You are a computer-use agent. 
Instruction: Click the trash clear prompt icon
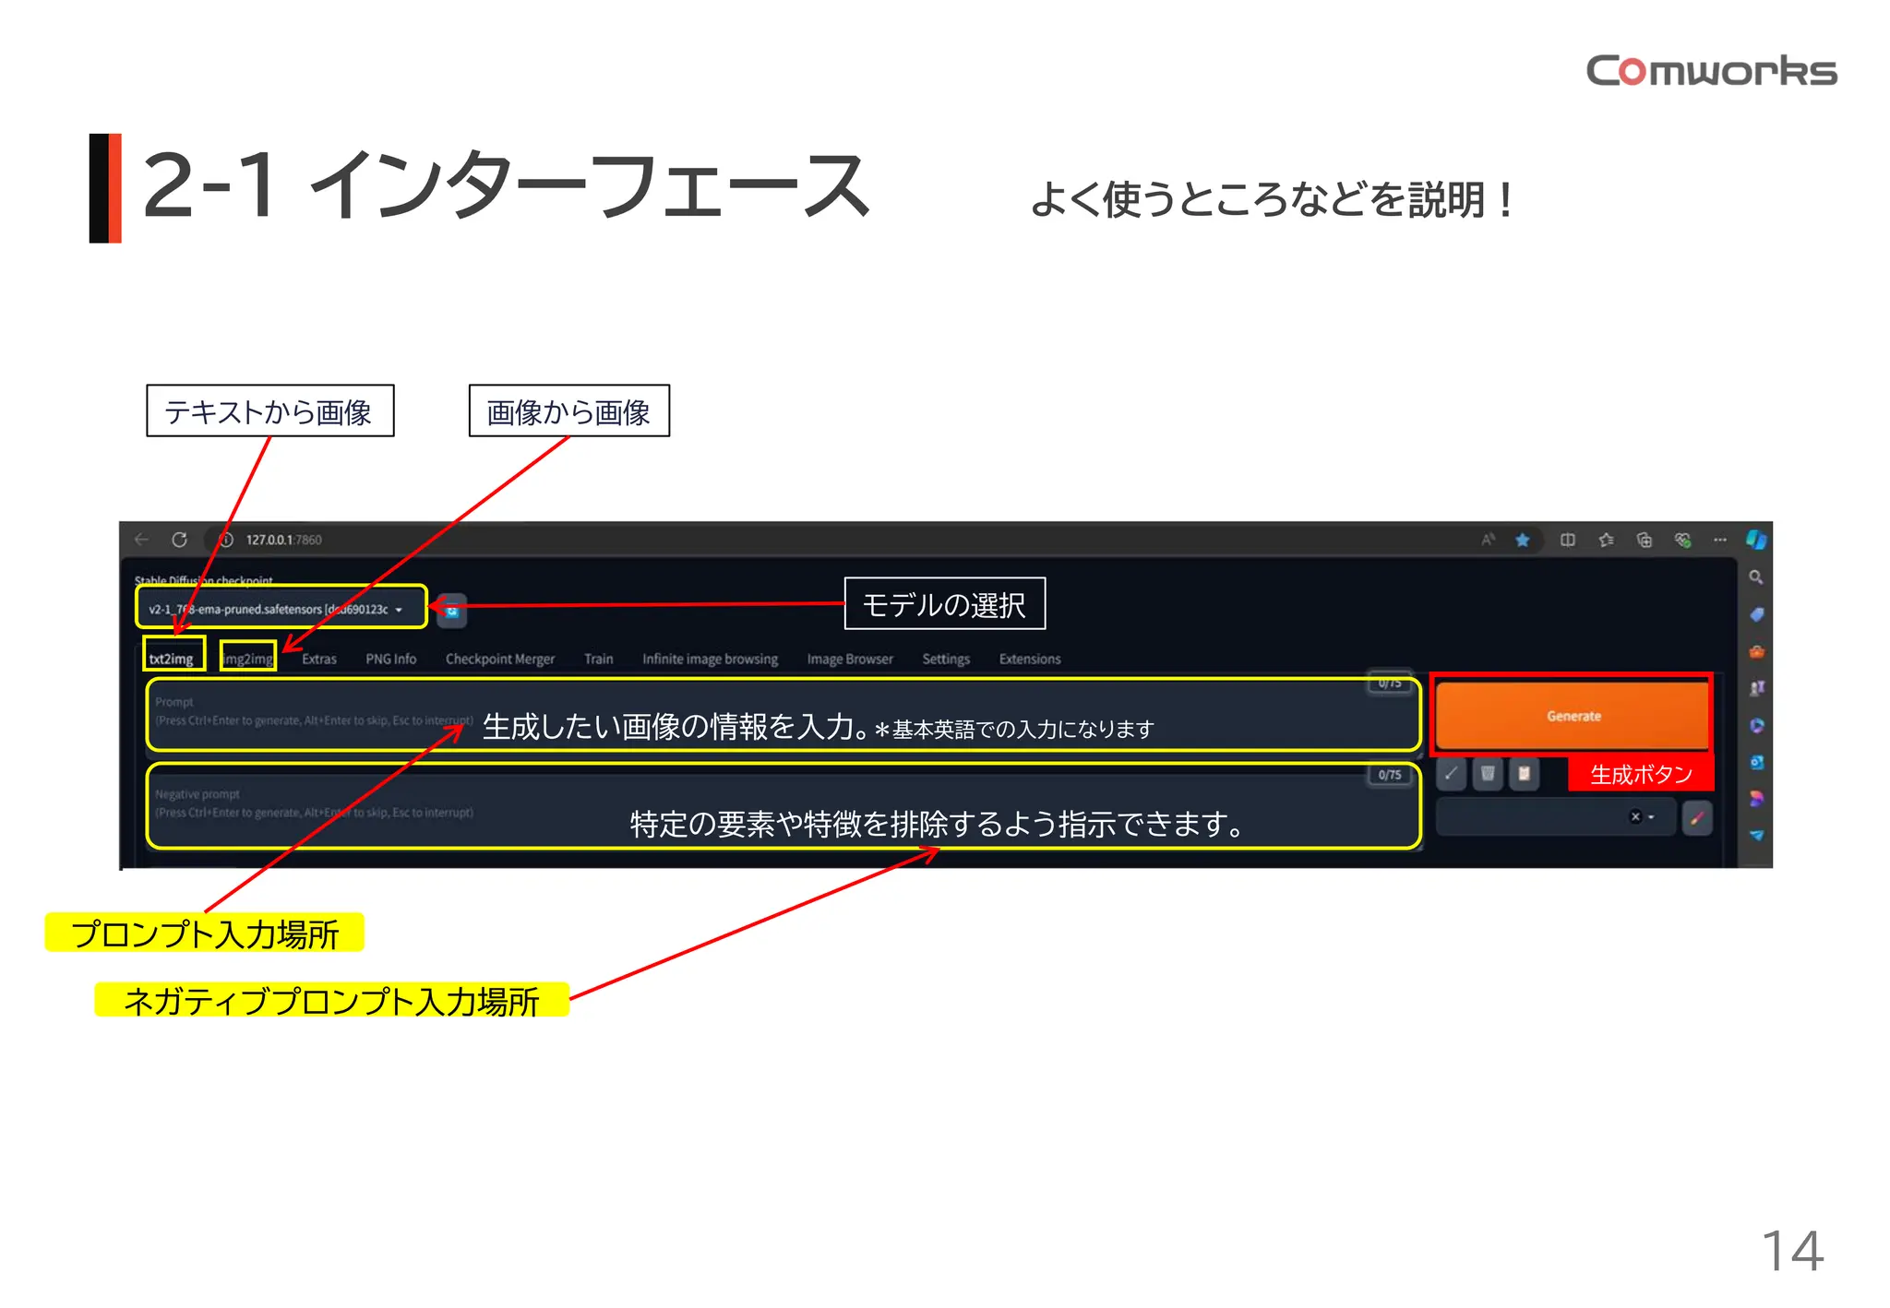click(1488, 774)
